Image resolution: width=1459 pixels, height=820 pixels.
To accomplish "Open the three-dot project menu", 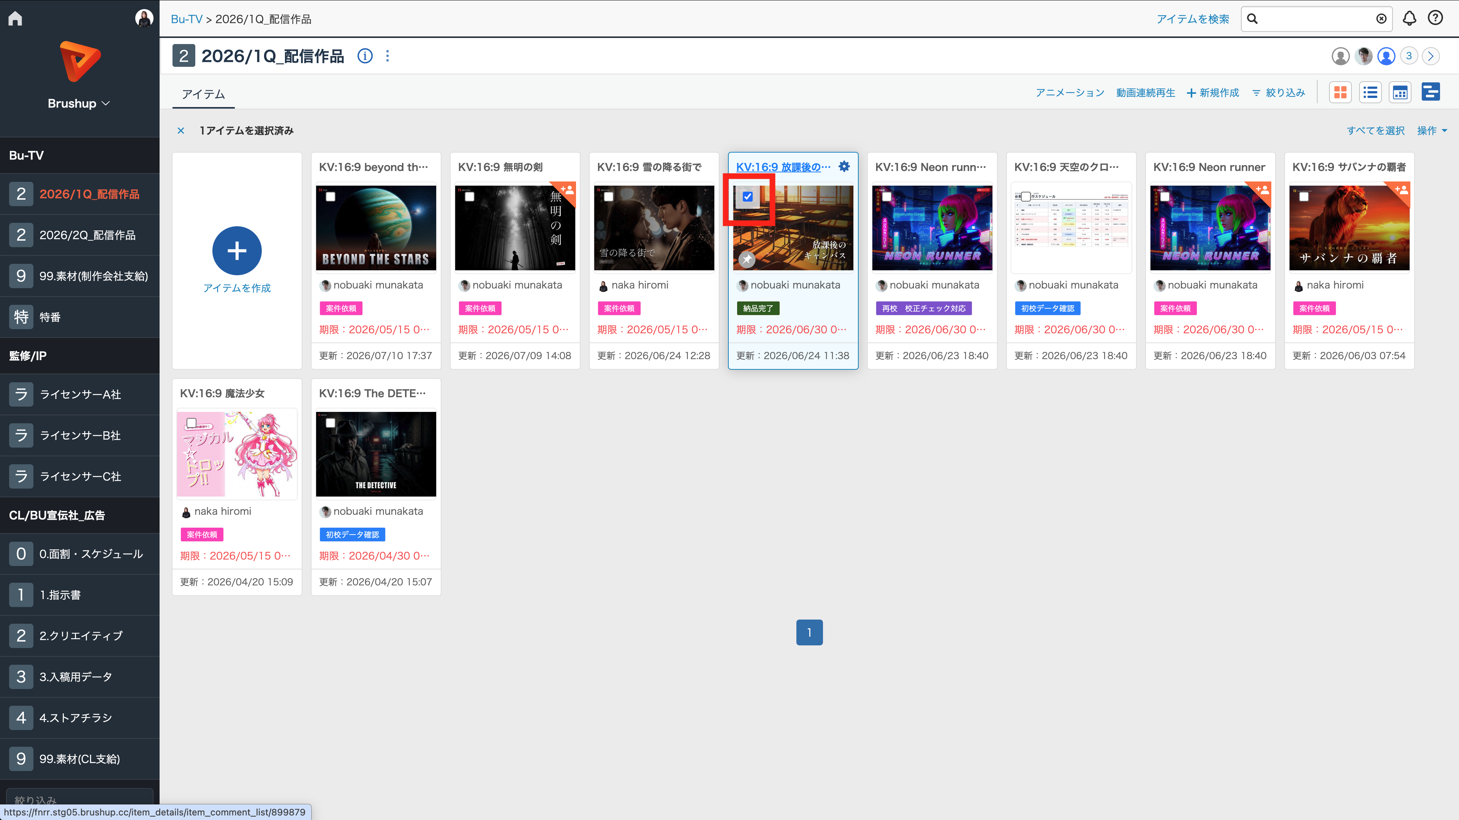I will (x=388, y=56).
